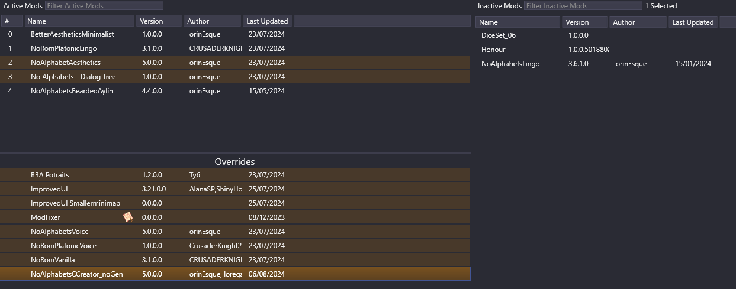The width and height of the screenshot is (736, 289).
Task: Click author AlanaSP,ShinyHc in ImprovedUI row
Action: (x=216, y=189)
